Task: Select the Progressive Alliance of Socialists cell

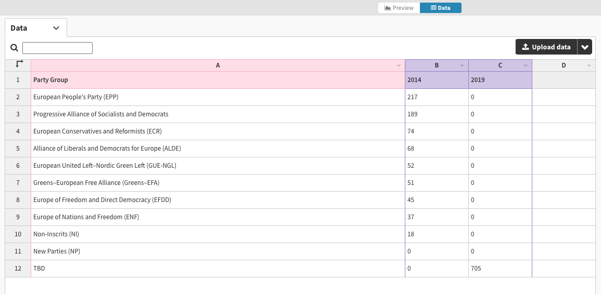Action: tap(218, 114)
